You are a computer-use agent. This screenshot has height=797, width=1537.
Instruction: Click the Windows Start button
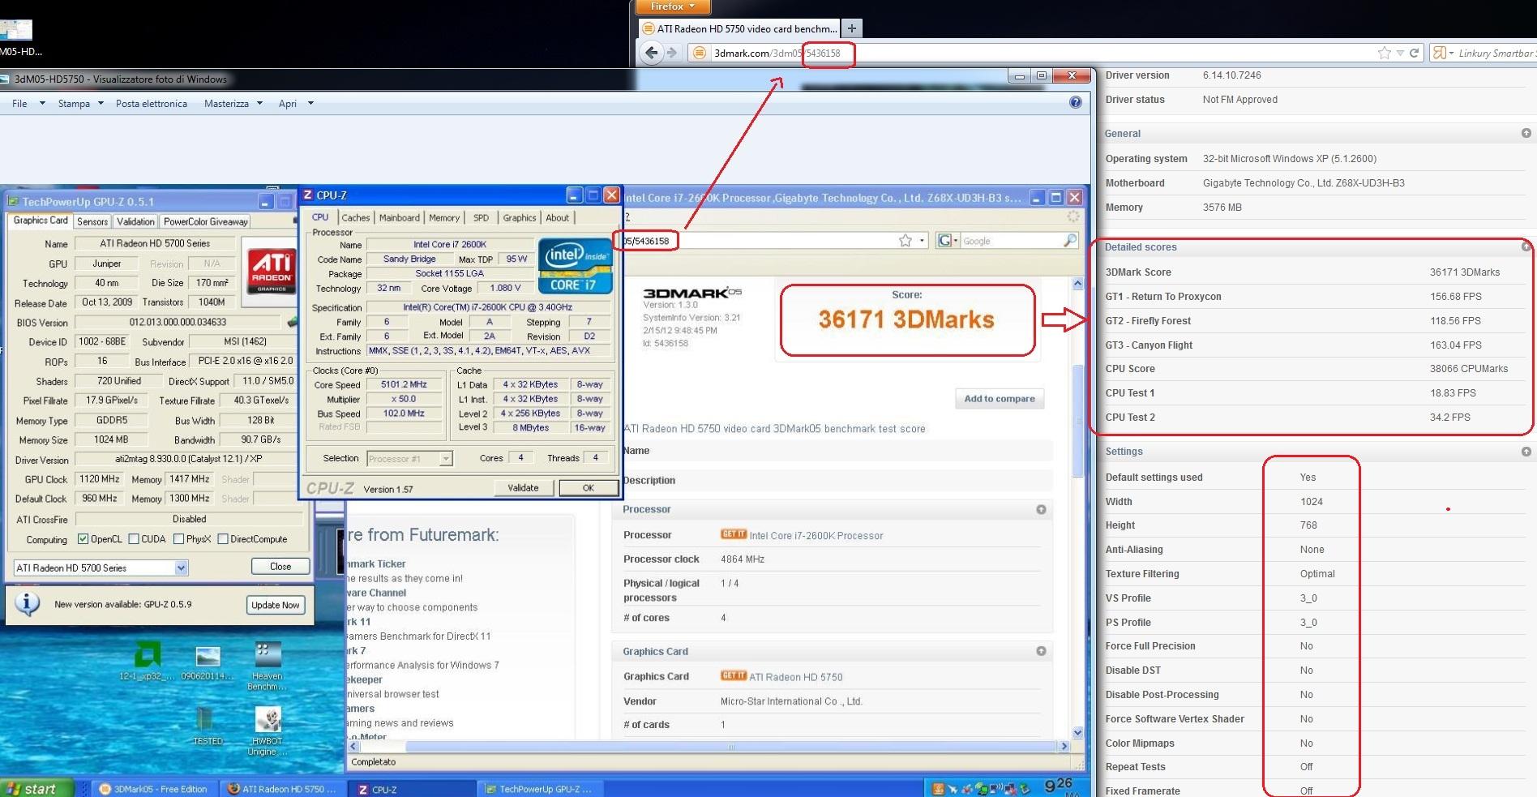click(x=36, y=788)
